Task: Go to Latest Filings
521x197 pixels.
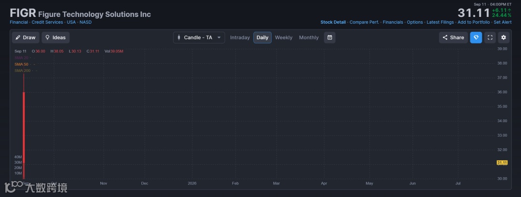Action: 440,22
